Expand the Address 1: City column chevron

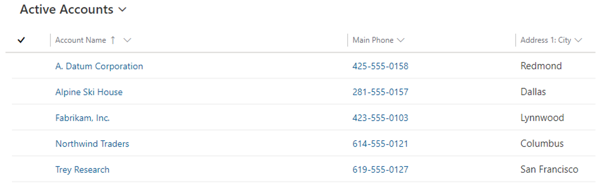pyautogui.click(x=578, y=40)
